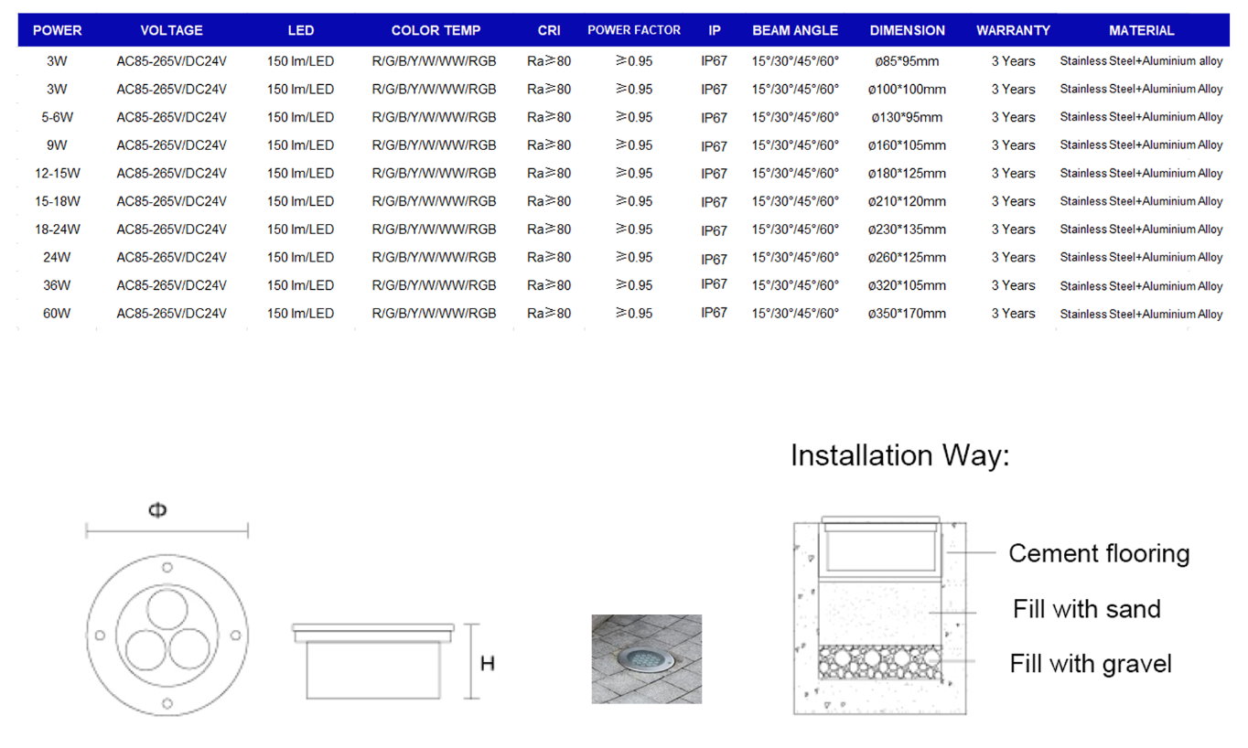Click the gravel layer in installation diagram
This screenshot has height=748, width=1248.
(879, 661)
